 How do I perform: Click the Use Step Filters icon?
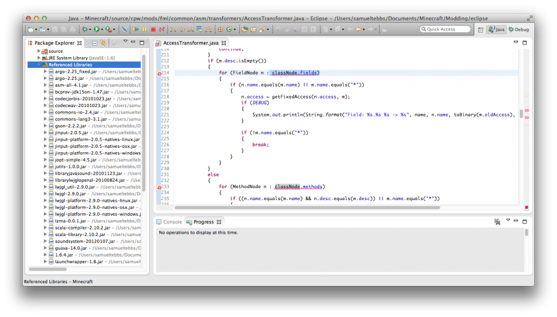pos(208,29)
